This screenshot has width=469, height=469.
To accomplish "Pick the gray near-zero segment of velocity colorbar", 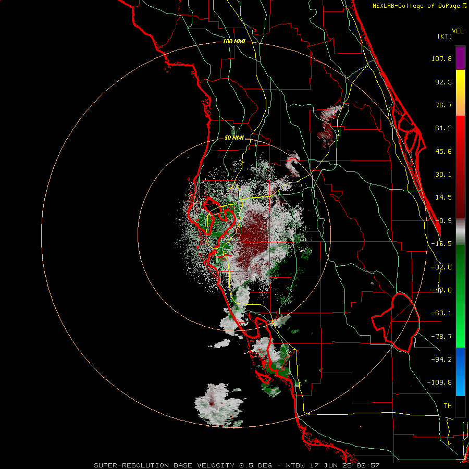I will pos(460,232).
